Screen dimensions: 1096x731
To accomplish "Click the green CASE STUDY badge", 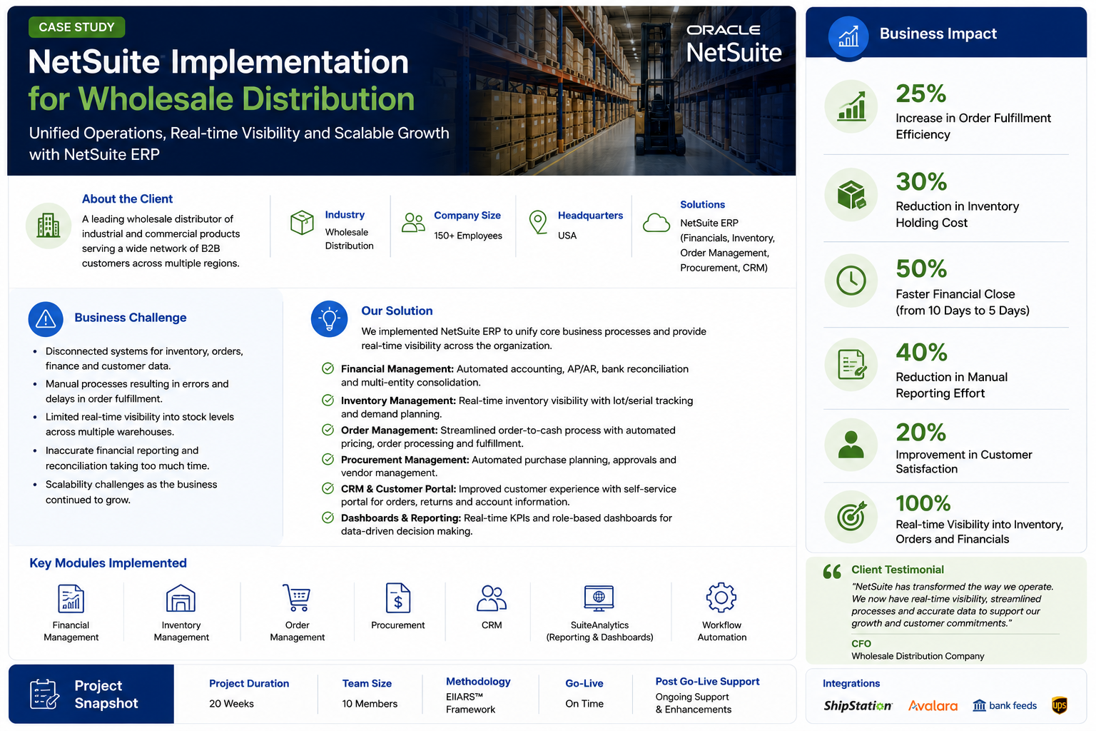I will click(77, 27).
